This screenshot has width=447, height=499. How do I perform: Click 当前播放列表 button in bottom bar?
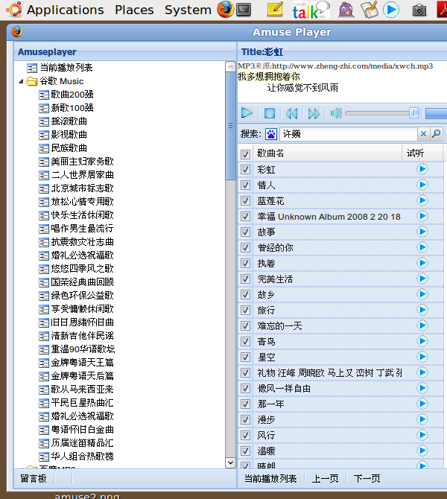click(x=270, y=478)
